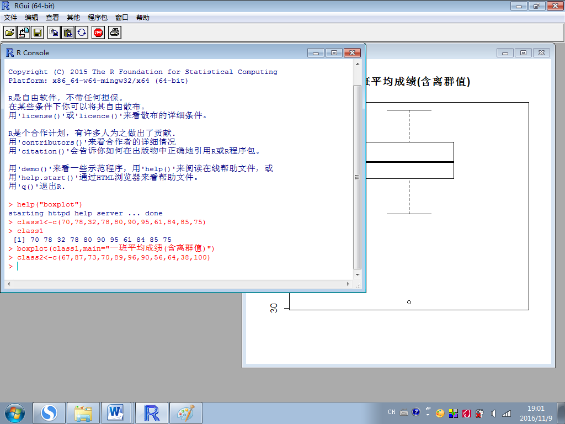The width and height of the screenshot is (565, 424).
Task: Click the tray clock showing 19:01
Action: (x=536, y=409)
